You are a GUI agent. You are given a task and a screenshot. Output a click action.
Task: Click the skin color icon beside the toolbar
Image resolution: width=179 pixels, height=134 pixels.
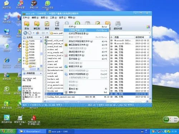(148, 27)
